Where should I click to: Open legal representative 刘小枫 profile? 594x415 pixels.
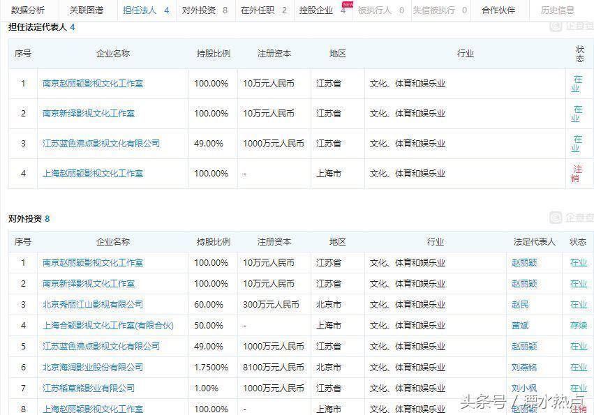(x=524, y=388)
